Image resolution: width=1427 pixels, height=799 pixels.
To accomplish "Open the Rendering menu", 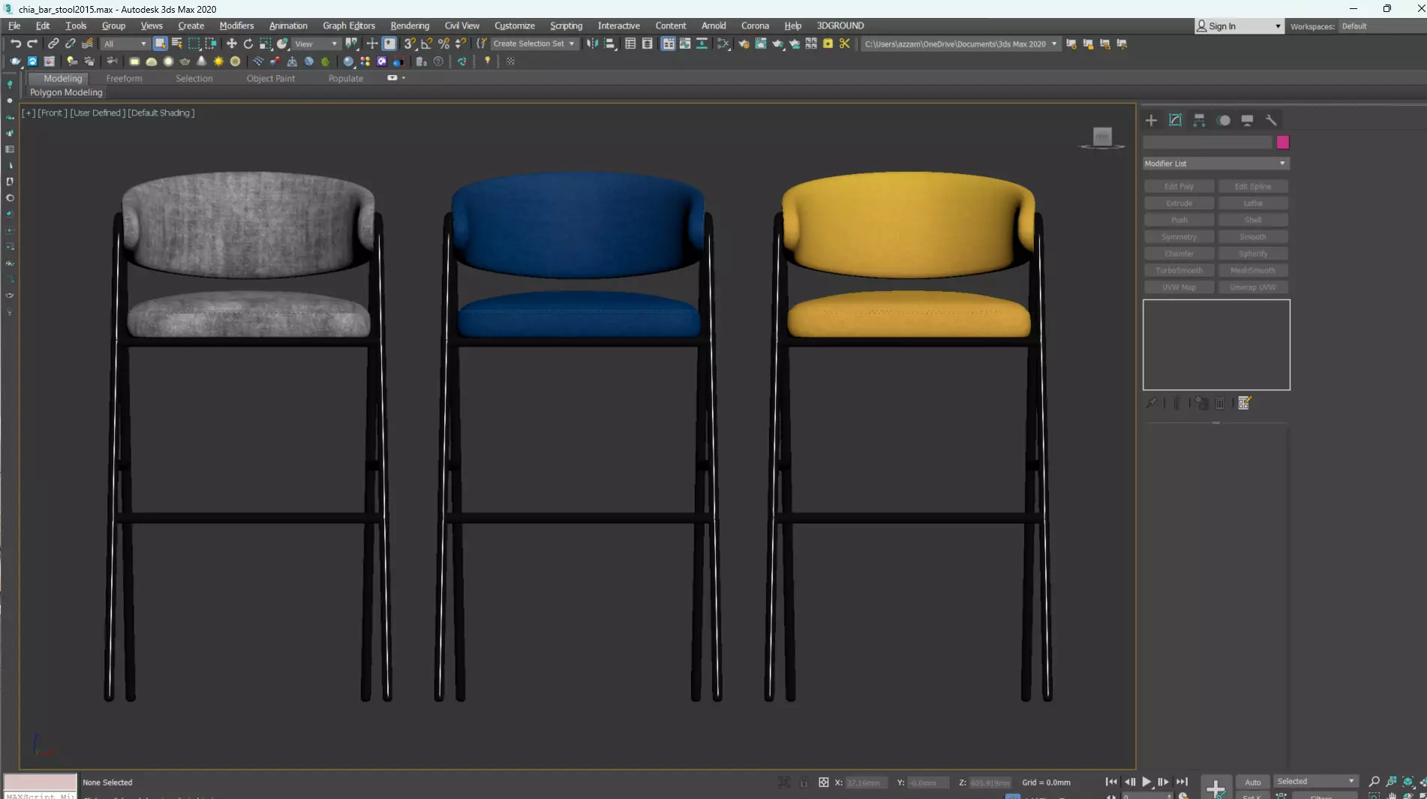I will (x=410, y=26).
